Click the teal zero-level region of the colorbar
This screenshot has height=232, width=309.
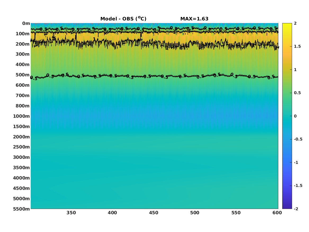pyautogui.click(x=287, y=116)
